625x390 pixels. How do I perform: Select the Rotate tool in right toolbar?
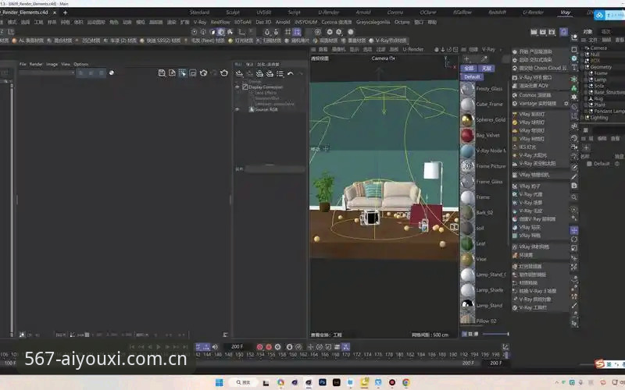pos(574,239)
